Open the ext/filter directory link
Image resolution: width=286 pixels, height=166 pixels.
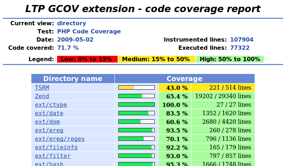(x=52, y=156)
